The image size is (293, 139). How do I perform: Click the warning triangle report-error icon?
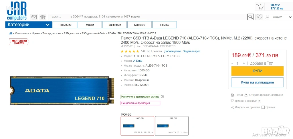tap(246, 95)
